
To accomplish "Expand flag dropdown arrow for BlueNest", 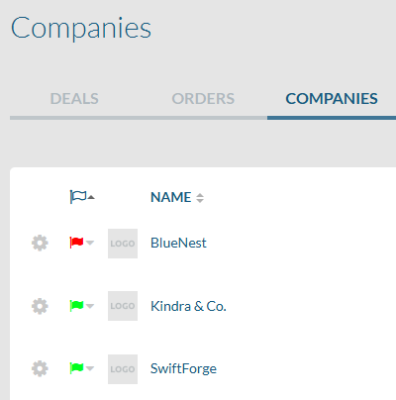I will coord(90,243).
